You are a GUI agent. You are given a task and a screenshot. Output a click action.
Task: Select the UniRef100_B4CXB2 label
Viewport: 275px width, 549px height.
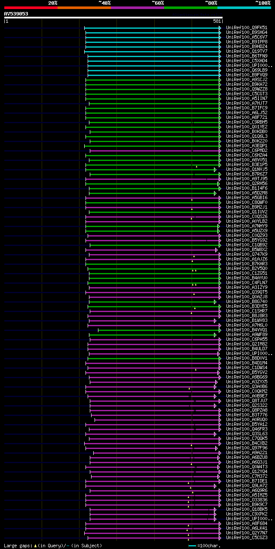247,443
